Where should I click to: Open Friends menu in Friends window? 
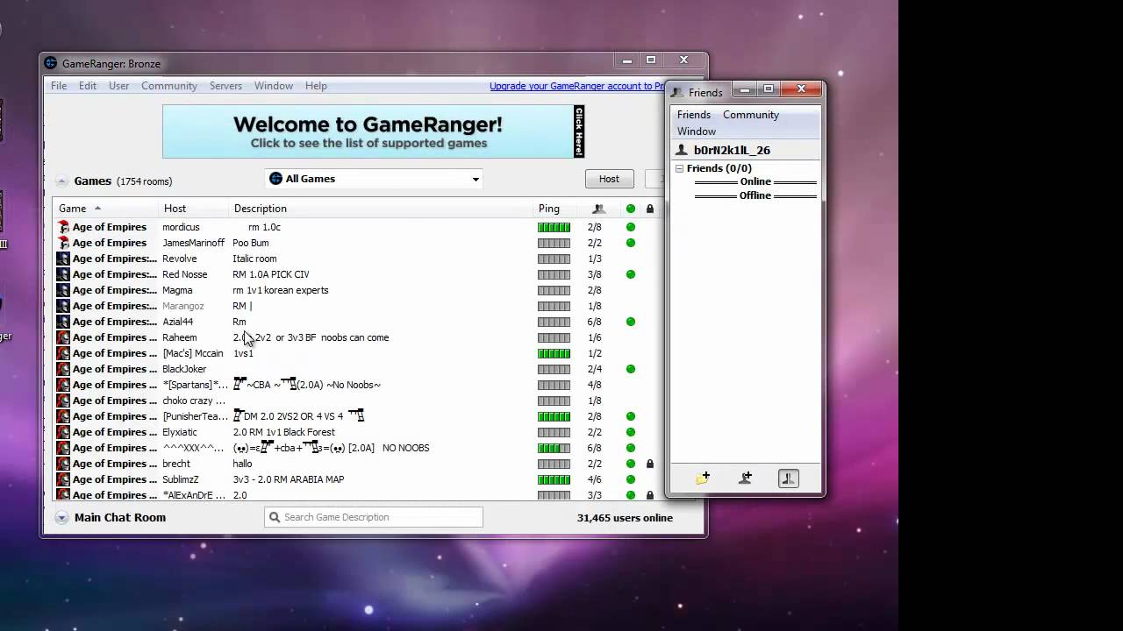coord(694,115)
